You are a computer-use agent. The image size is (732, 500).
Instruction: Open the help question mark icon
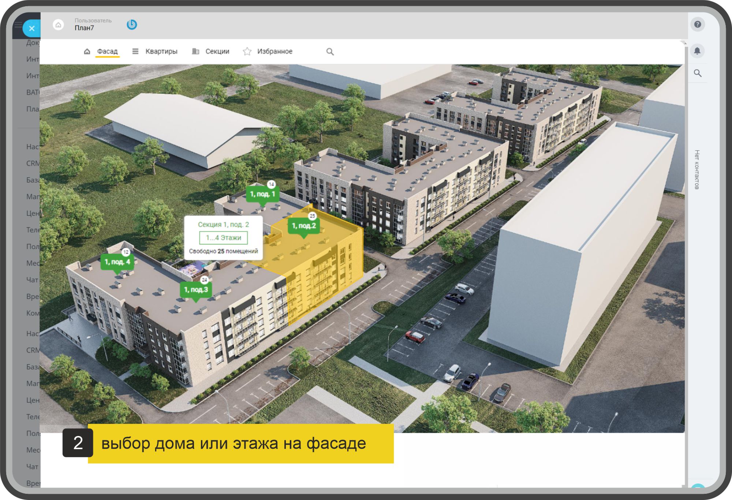point(698,25)
